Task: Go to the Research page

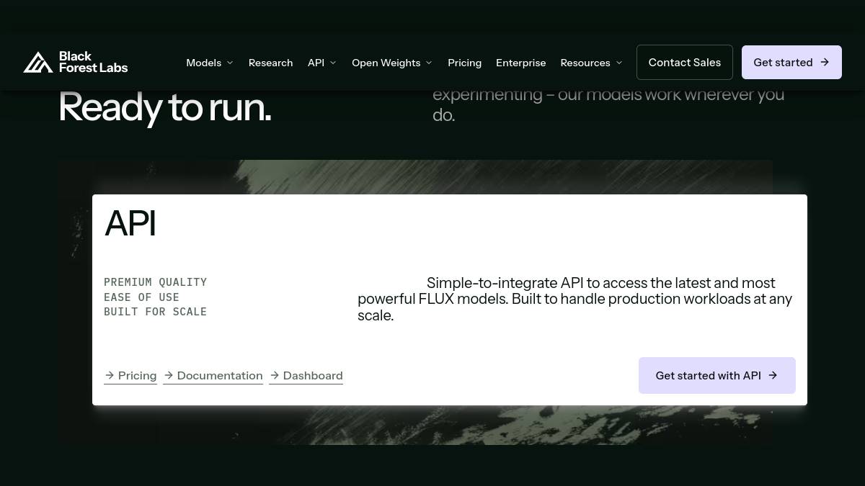Action: [270, 63]
